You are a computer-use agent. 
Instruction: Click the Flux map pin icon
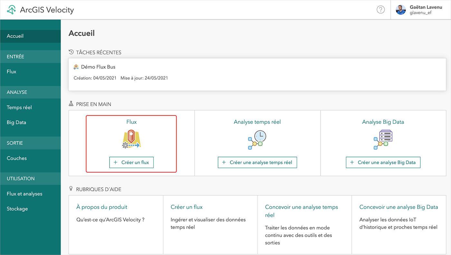(131, 139)
